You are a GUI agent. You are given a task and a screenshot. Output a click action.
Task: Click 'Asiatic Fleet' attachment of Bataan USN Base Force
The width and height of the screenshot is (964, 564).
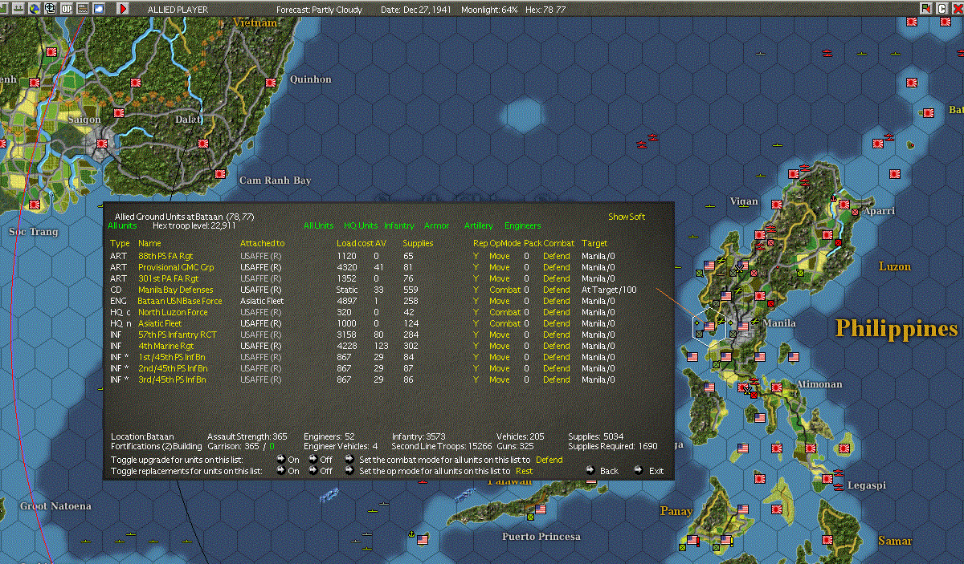(262, 301)
